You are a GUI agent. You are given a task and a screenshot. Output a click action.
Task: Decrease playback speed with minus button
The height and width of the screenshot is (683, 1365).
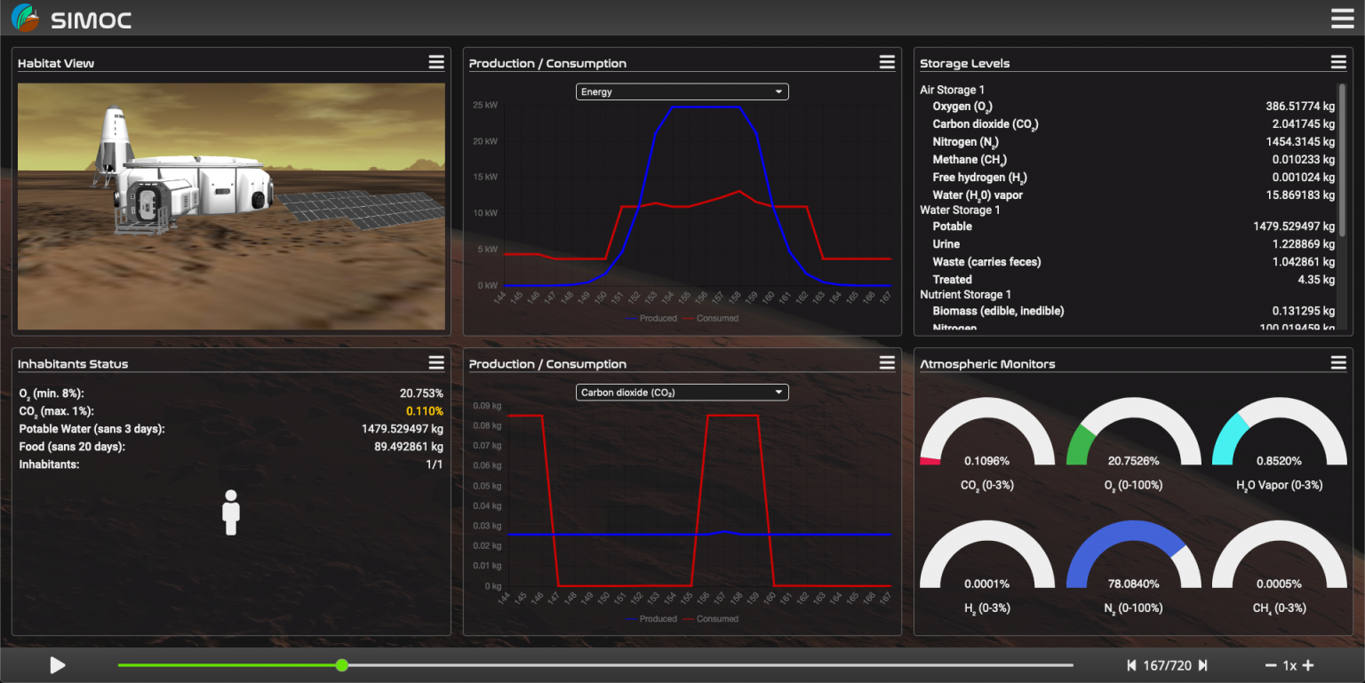pyautogui.click(x=1271, y=665)
